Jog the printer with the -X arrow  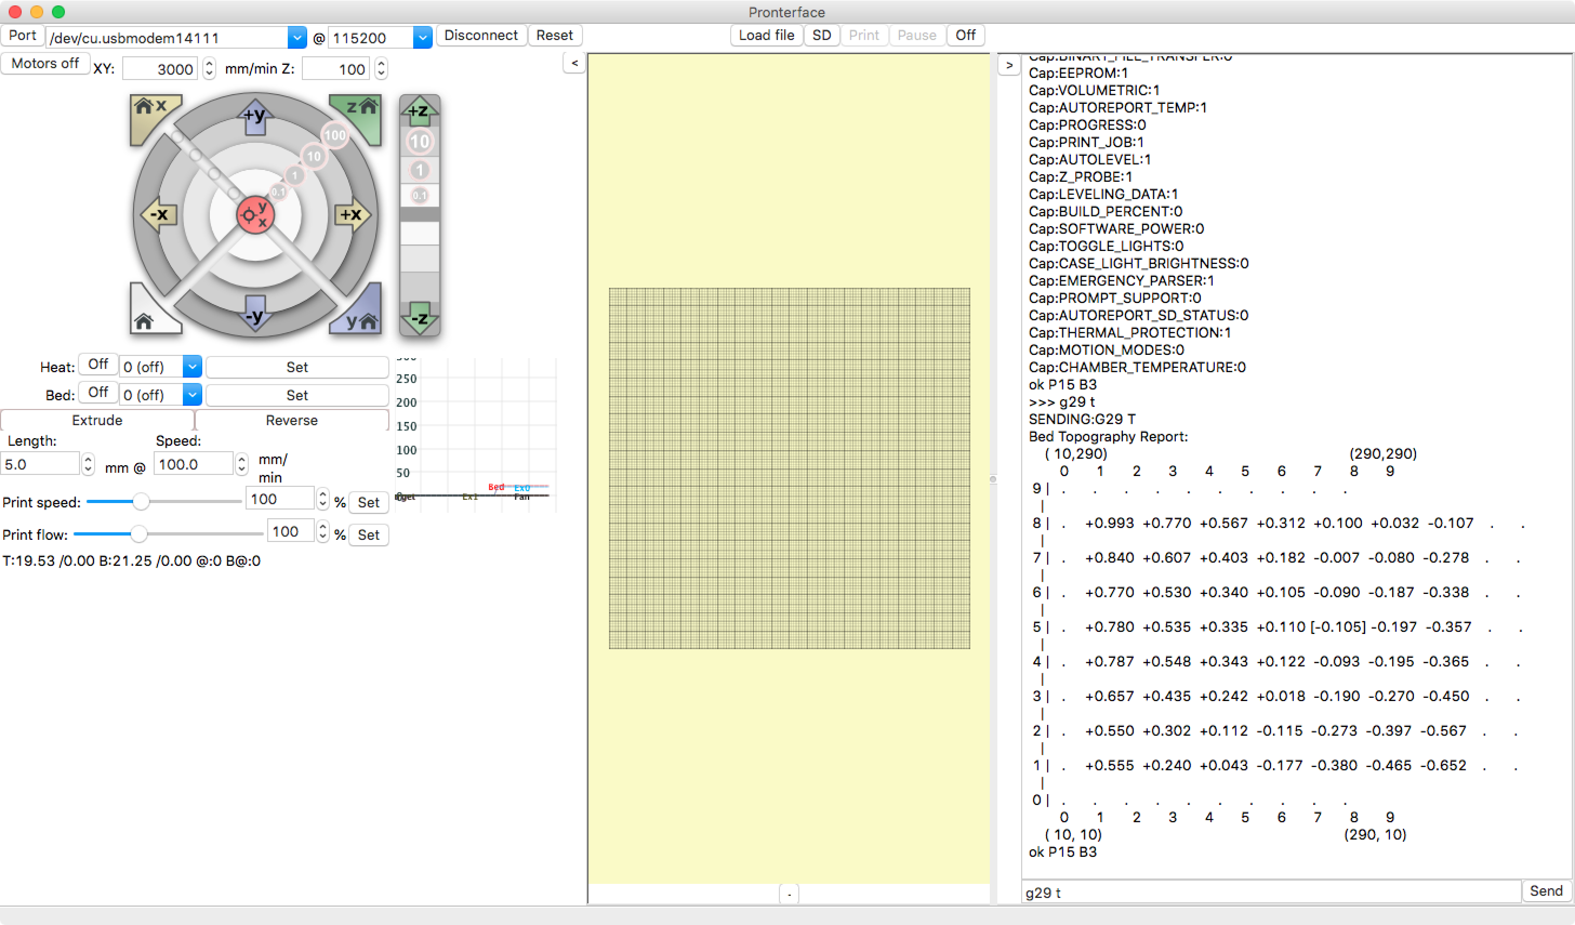[x=160, y=215]
